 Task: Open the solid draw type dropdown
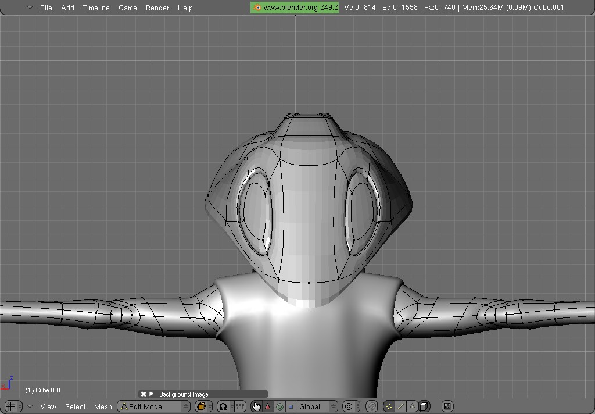tap(203, 406)
